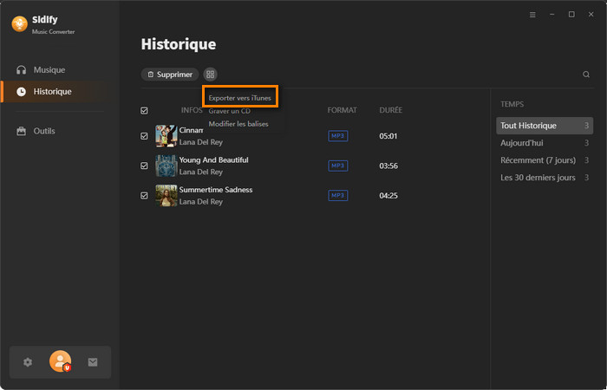The image size is (607, 390).
Task: Open the hamburger menu in title bar
Action: click(x=532, y=15)
